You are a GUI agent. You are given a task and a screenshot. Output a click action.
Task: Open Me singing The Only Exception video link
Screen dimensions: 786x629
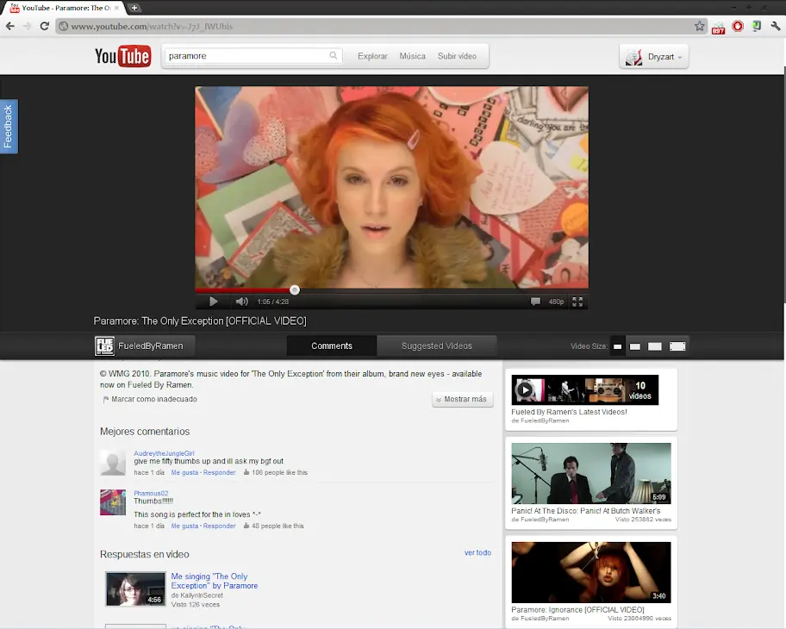click(x=214, y=581)
